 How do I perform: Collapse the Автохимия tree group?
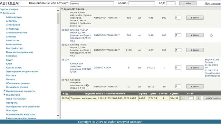click(1, 13)
